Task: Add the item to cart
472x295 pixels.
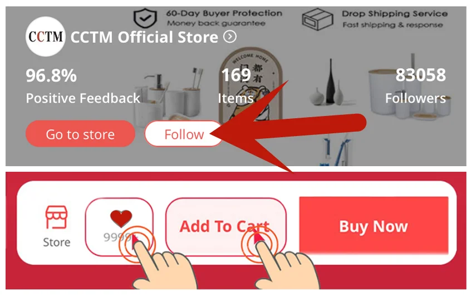Action: 225,227
